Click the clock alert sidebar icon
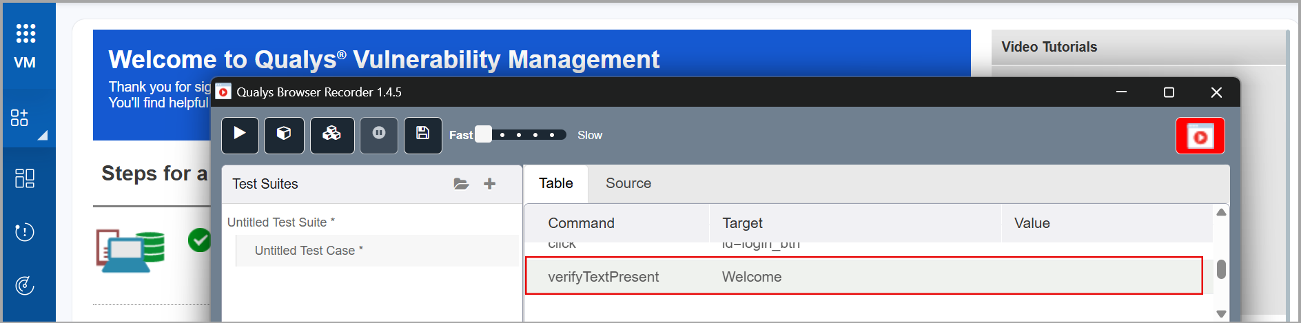The height and width of the screenshot is (323, 1301). (x=25, y=232)
